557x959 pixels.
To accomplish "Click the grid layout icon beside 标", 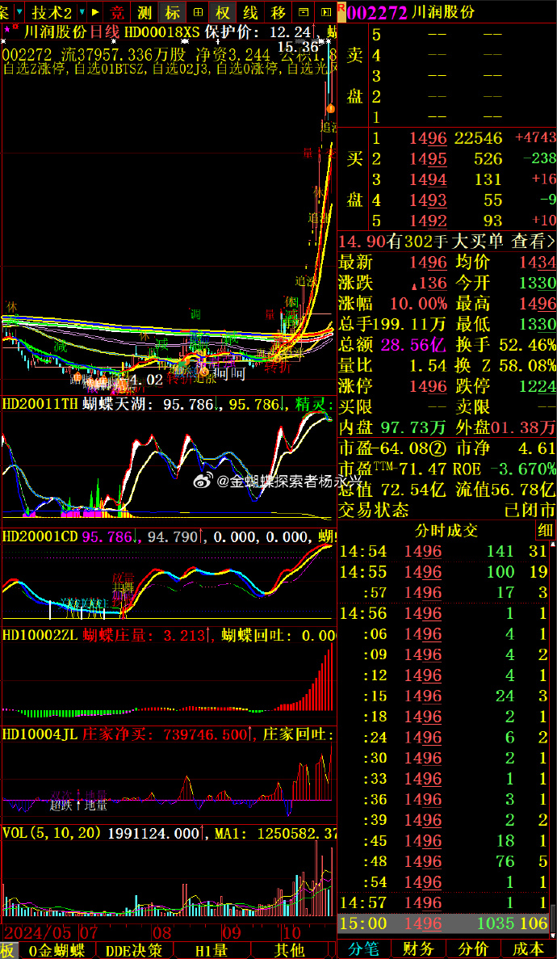I will pos(198,12).
